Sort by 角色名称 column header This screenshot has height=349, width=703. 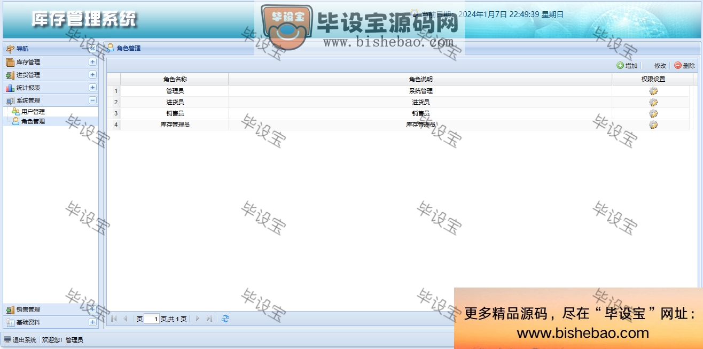coord(175,79)
